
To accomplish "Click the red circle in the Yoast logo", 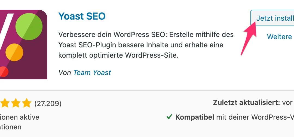I will click(3, 72).
